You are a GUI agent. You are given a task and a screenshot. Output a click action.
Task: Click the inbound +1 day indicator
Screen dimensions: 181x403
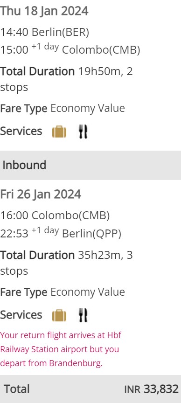coord(45,230)
